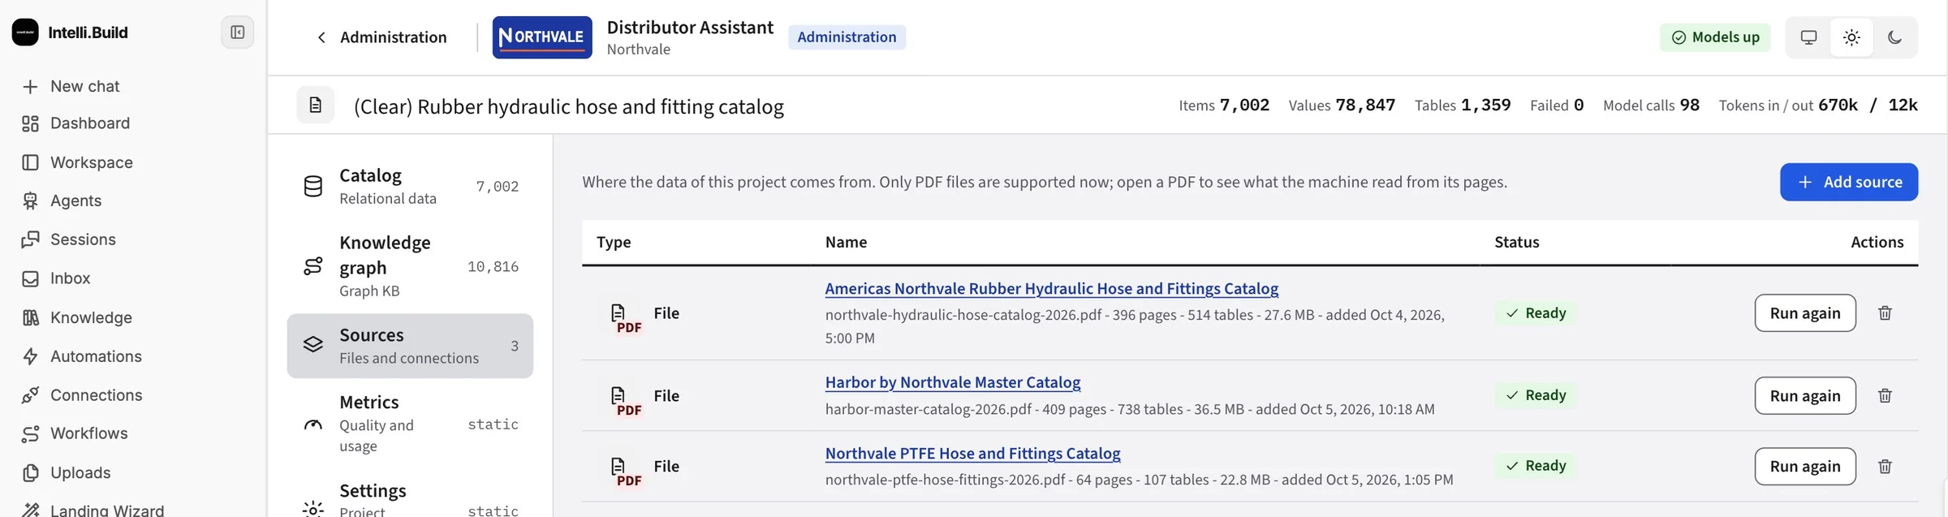Click the Type column header
The height and width of the screenshot is (517, 1948).
pyautogui.click(x=614, y=242)
